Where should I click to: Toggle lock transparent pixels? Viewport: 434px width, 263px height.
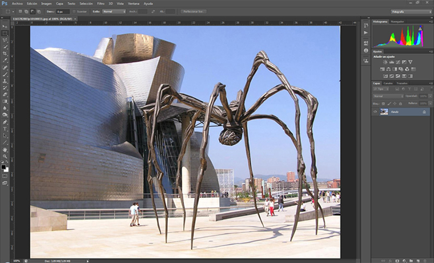(383, 104)
